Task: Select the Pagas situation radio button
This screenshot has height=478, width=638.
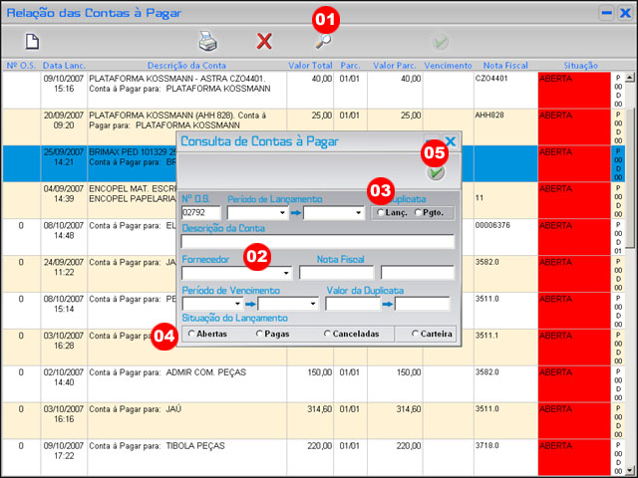Action: point(260,335)
